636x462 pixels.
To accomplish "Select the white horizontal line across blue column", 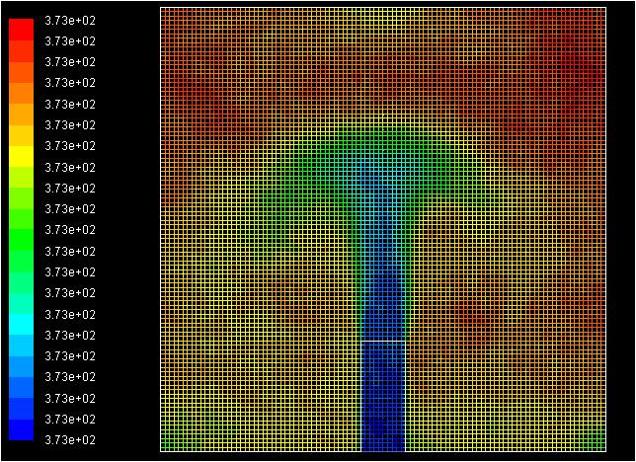I will [383, 341].
